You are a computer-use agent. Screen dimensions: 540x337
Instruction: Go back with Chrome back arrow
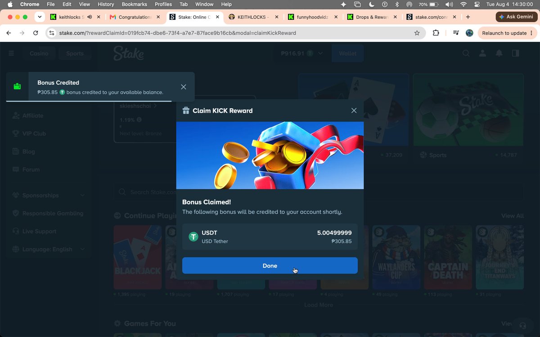[x=8, y=33]
